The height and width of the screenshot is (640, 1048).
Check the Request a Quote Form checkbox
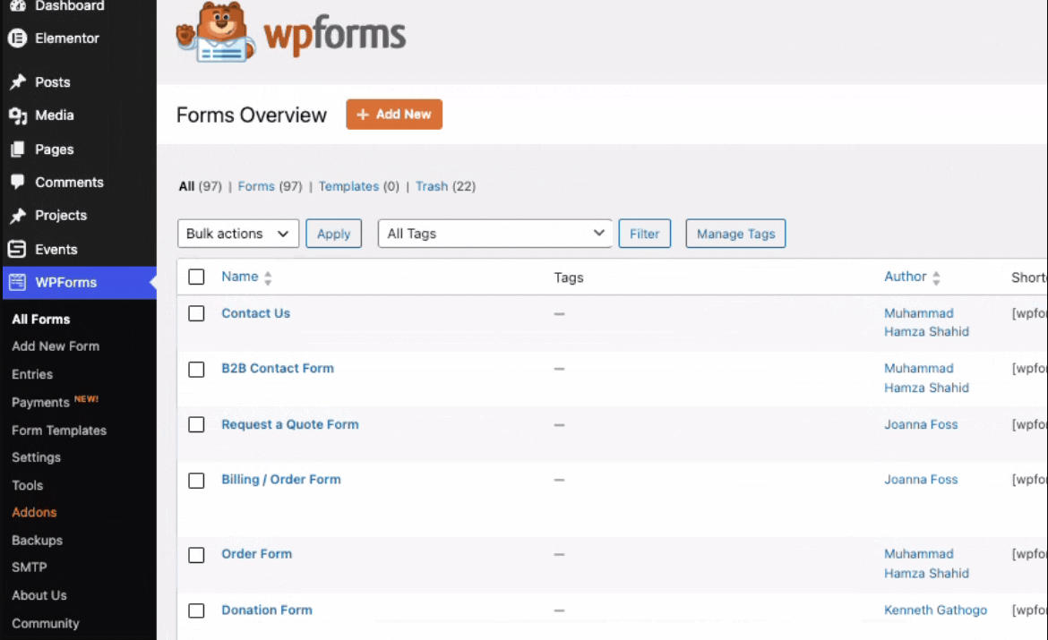pyautogui.click(x=196, y=425)
